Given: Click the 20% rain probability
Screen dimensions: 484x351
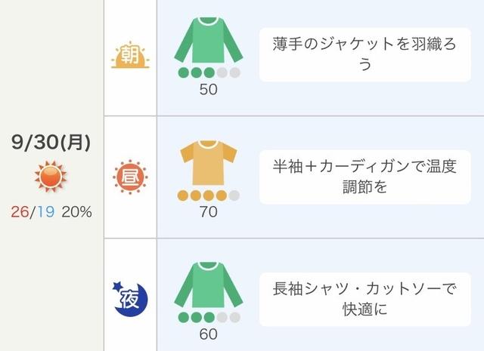Looking at the screenshot, I should (x=76, y=212).
